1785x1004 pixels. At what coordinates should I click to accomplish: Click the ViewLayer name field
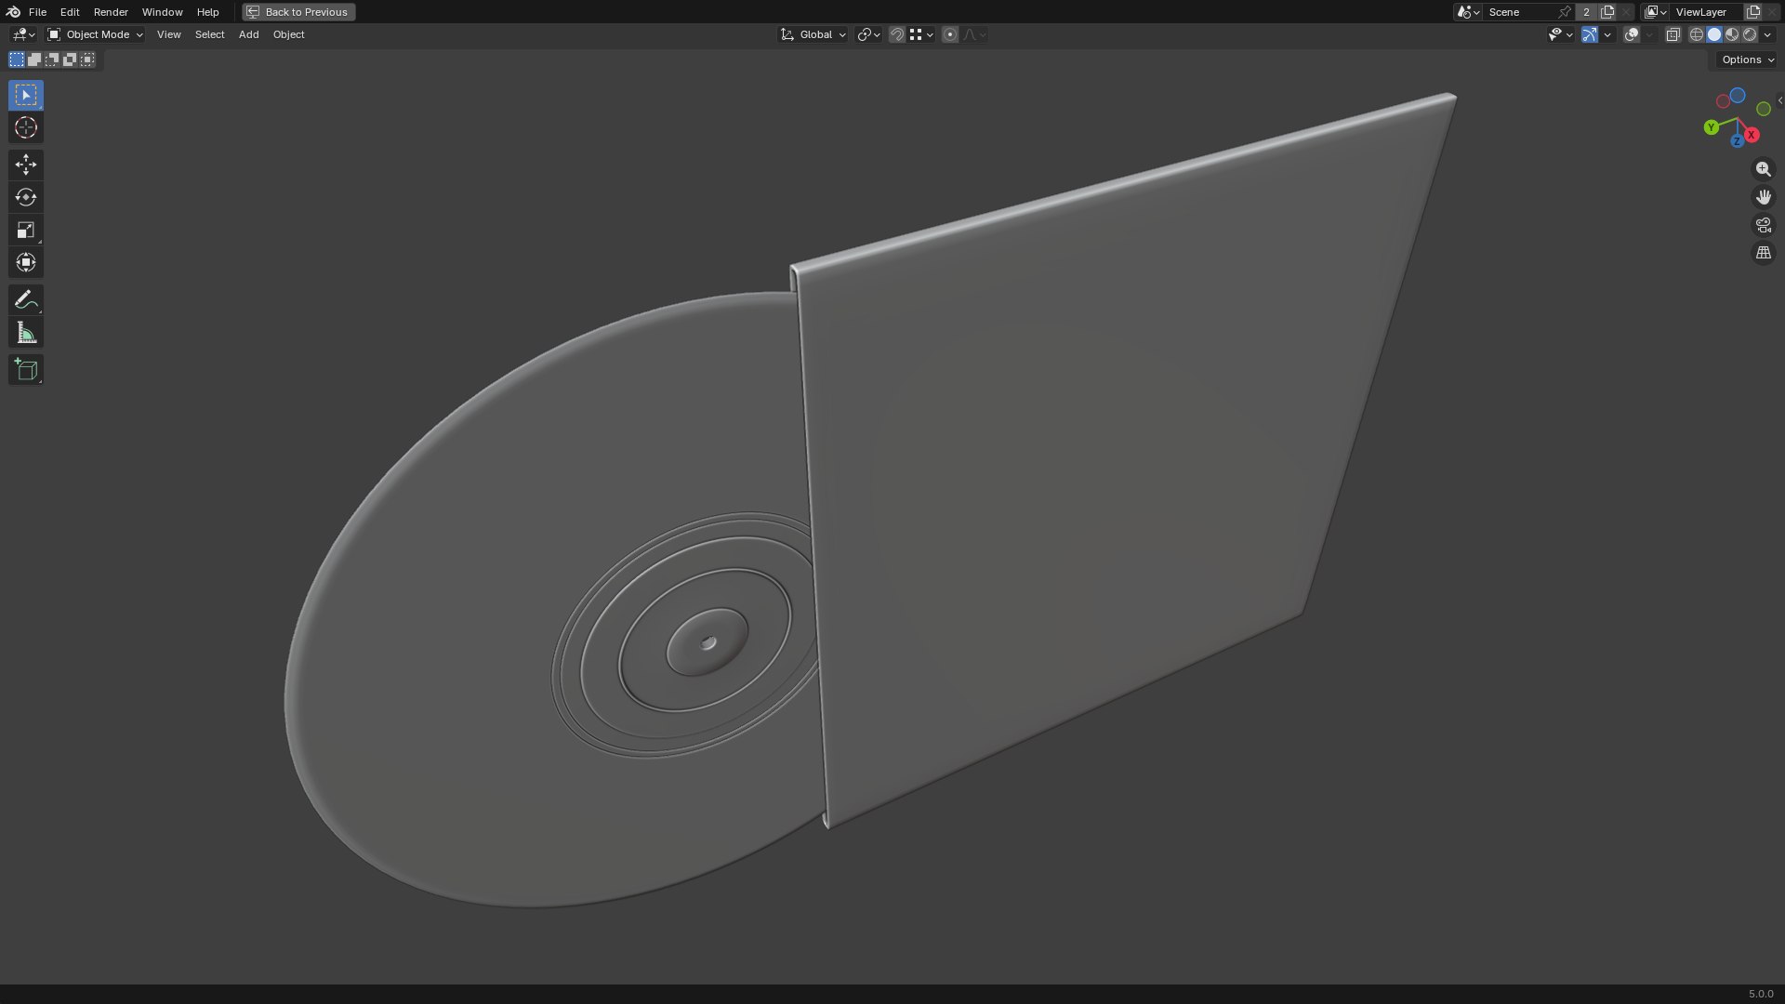(1706, 12)
